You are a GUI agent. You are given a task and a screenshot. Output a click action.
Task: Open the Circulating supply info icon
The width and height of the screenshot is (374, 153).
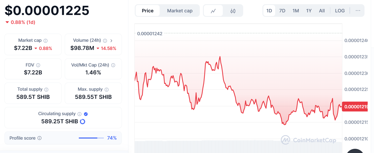coord(79,114)
